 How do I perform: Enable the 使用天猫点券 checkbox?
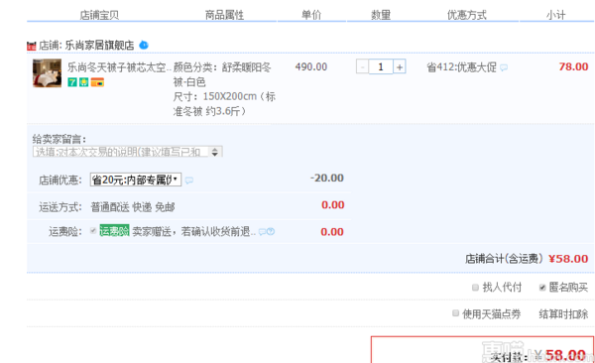tap(455, 313)
